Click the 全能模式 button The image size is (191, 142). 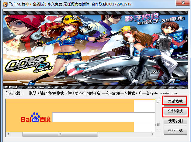(175, 111)
